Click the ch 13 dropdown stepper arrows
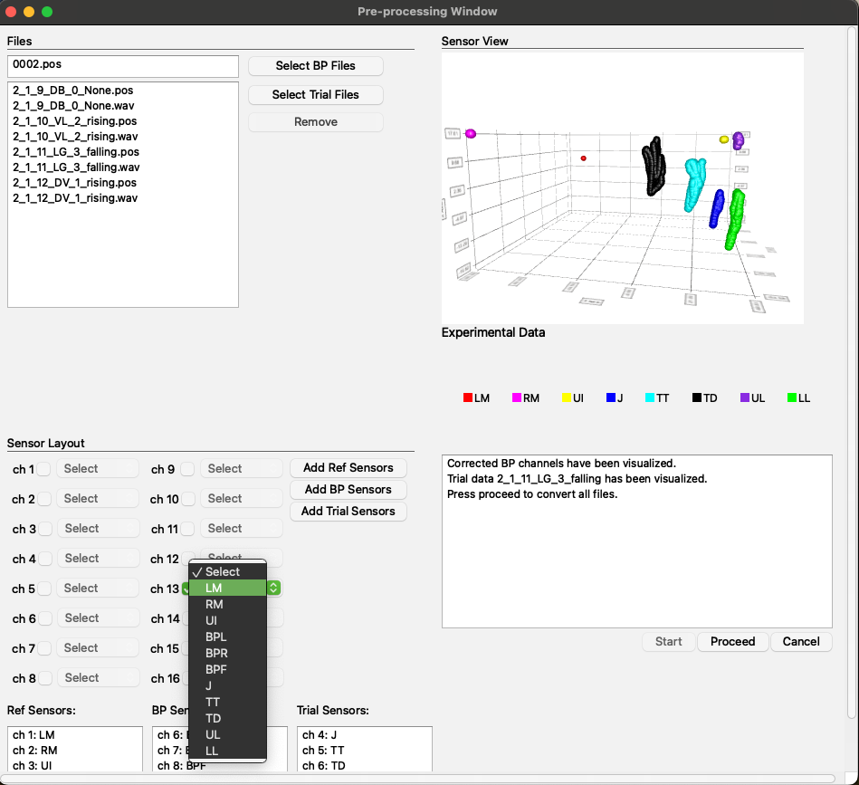 coord(274,588)
